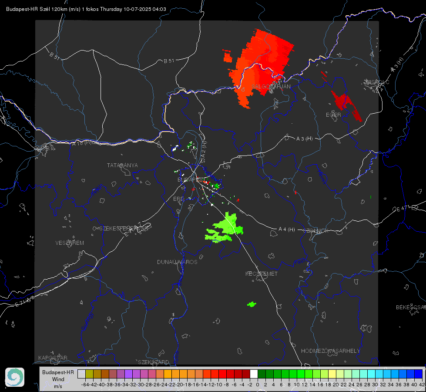Select the light gray swatch left of -64

click(x=81, y=374)
